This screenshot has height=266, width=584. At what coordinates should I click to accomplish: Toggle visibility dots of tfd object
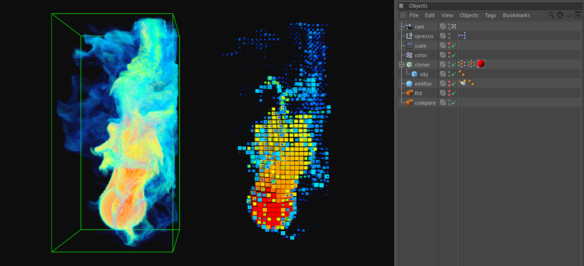click(x=449, y=93)
